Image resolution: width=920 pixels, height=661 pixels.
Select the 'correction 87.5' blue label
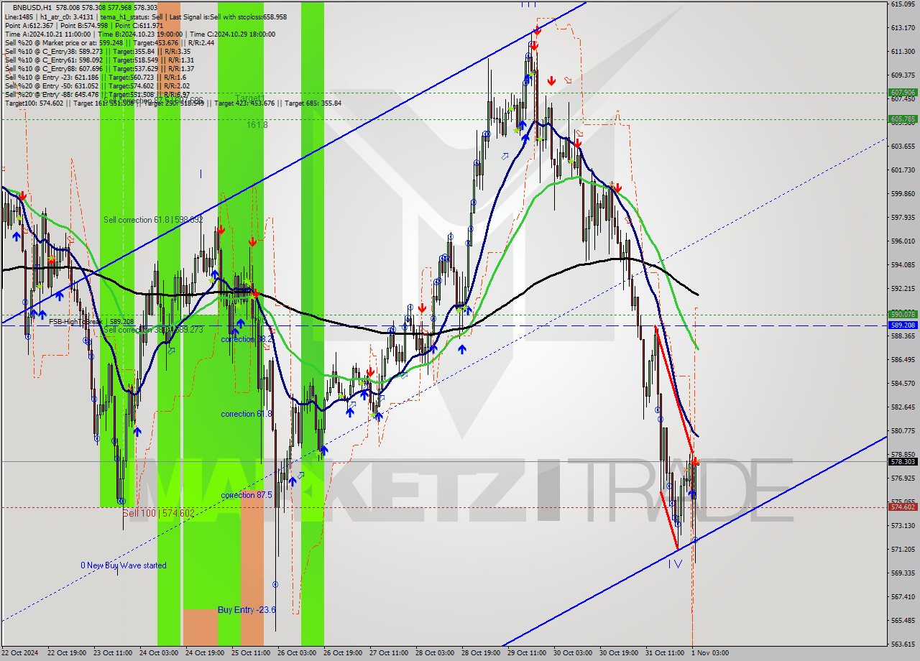click(247, 495)
